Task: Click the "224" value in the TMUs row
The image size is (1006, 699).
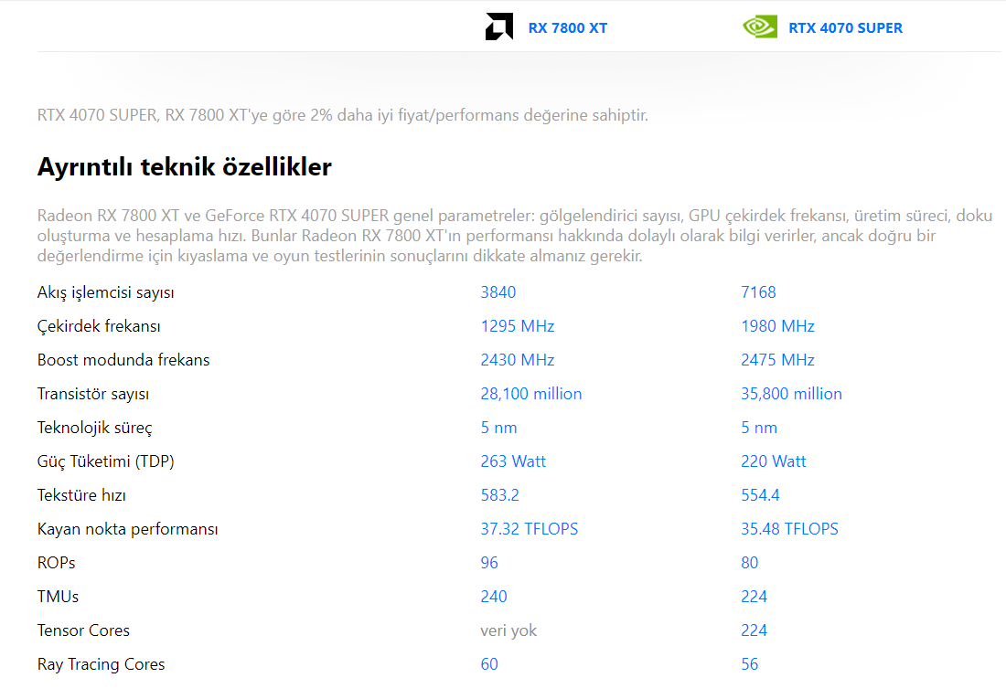Action: point(754,597)
